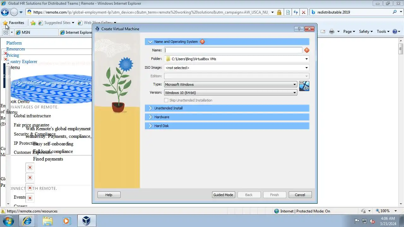Click the 'Global infrastructure' text on webpage
Viewport: 404px width, 227px height.
tap(32, 116)
